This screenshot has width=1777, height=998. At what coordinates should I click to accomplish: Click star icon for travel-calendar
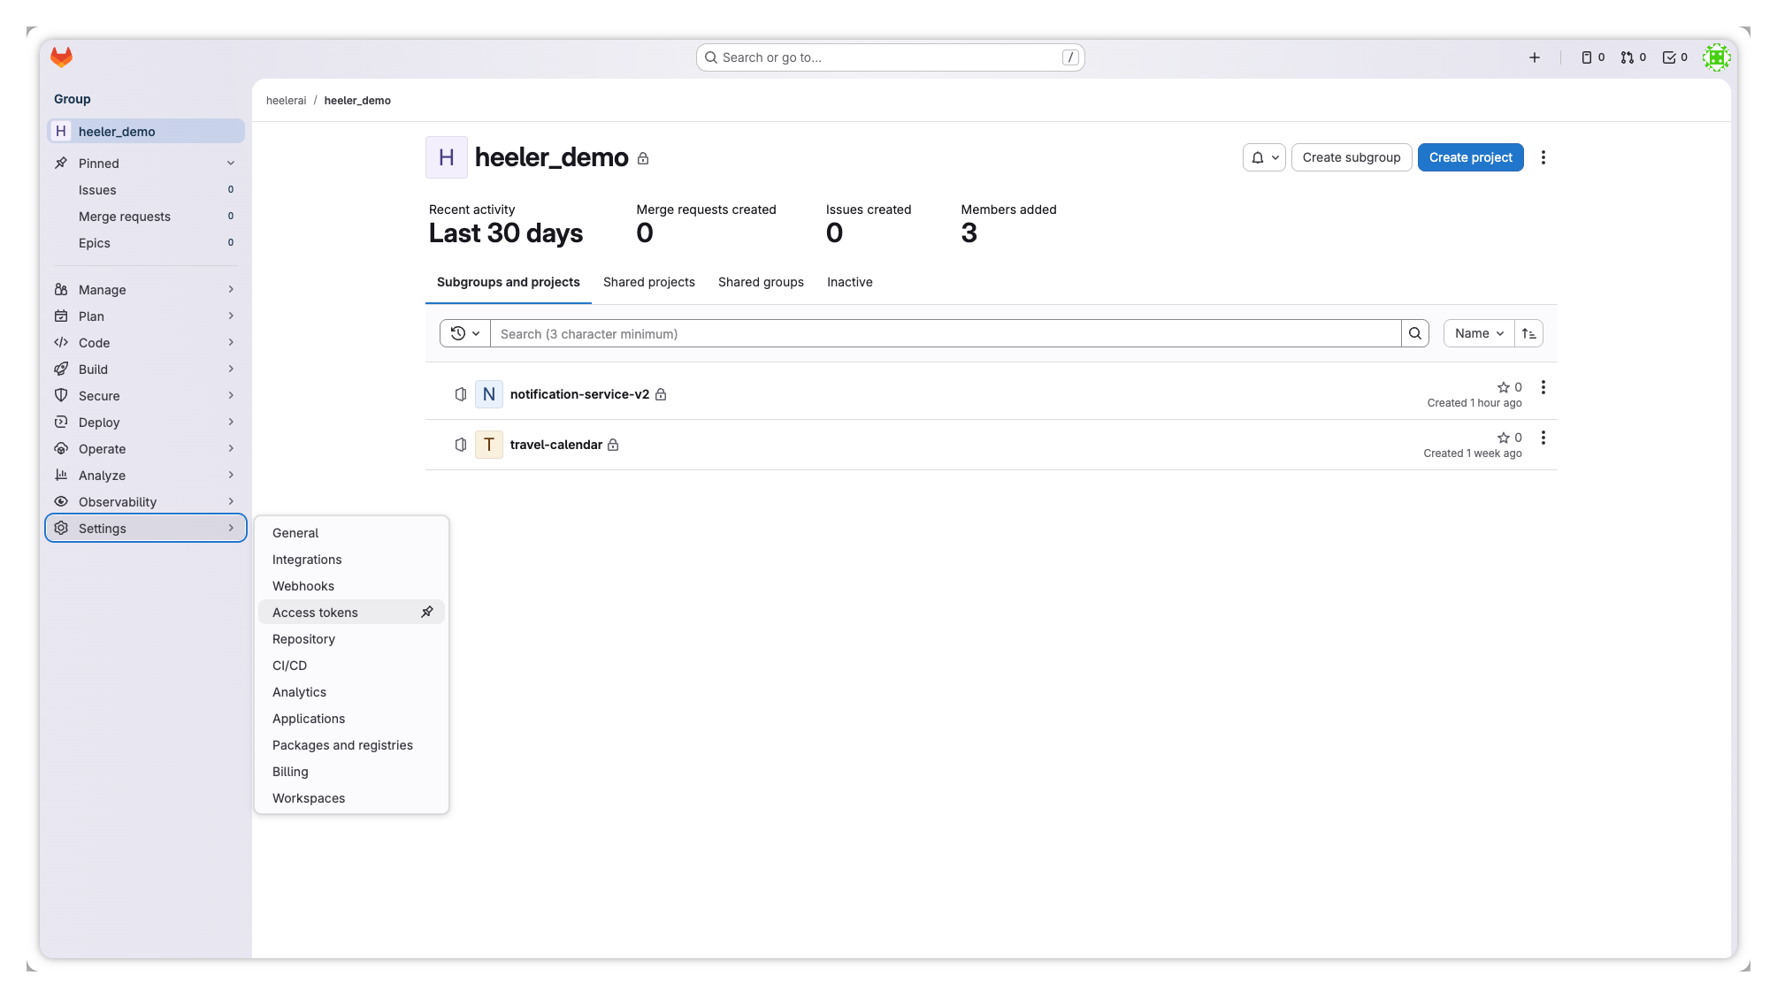click(x=1503, y=438)
